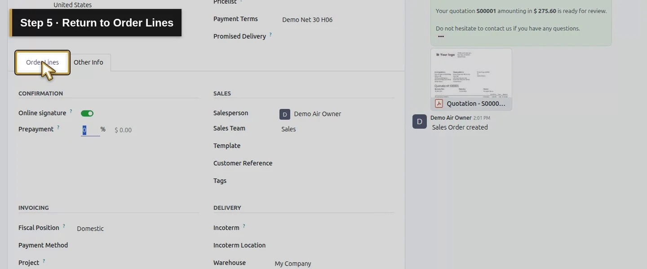Image resolution: width=647 pixels, height=269 pixels.
Task: Open the Payment Method dropdown field
Action: pos(137,246)
